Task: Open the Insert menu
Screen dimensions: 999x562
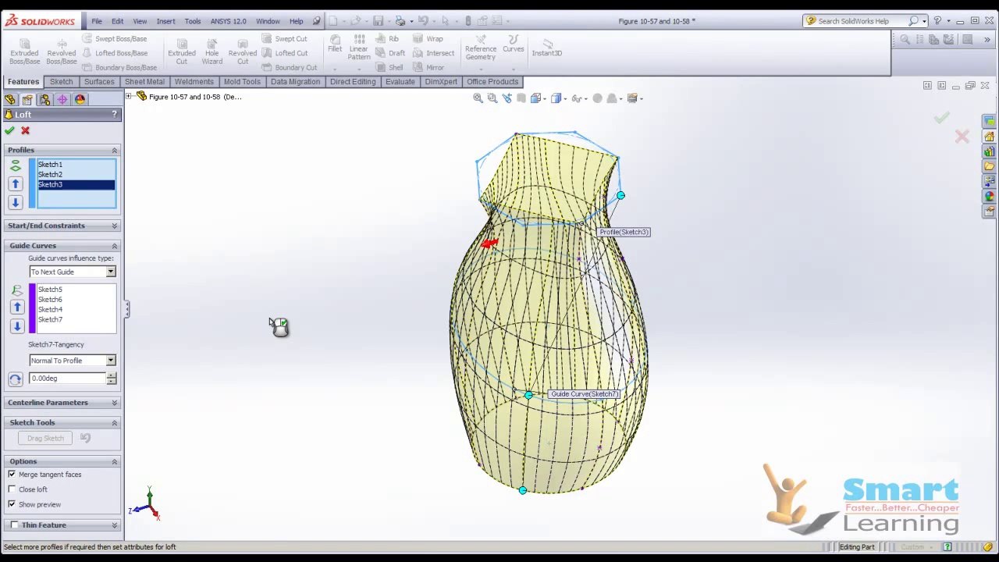Action: click(x=165, y=21)
